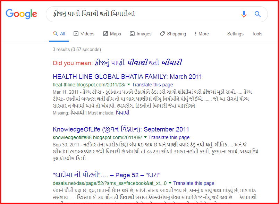
Task: Click the blue search magnifier icon
Action: coord(257,14)
